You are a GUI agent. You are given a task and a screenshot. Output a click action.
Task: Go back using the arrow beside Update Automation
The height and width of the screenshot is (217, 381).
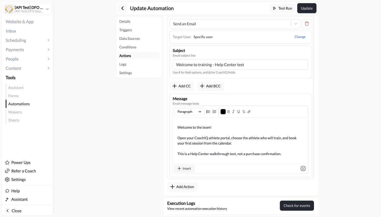pyautogui.click(x=122, y=8)
